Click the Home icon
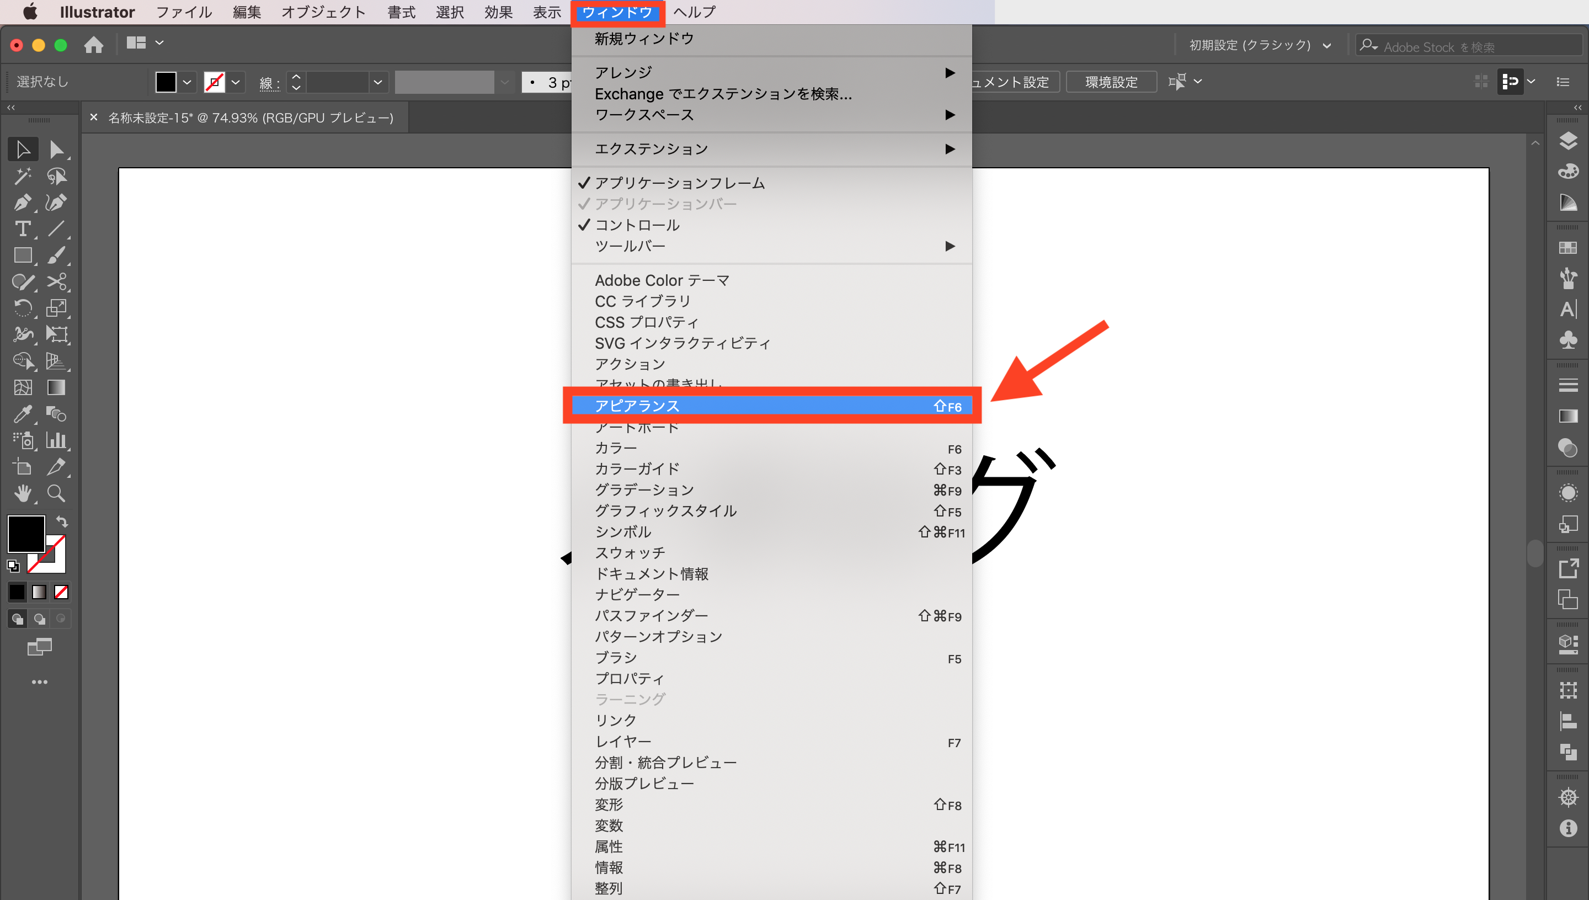Image resolution: width=1589 pixels, height=900 pixels. [93, 45]
